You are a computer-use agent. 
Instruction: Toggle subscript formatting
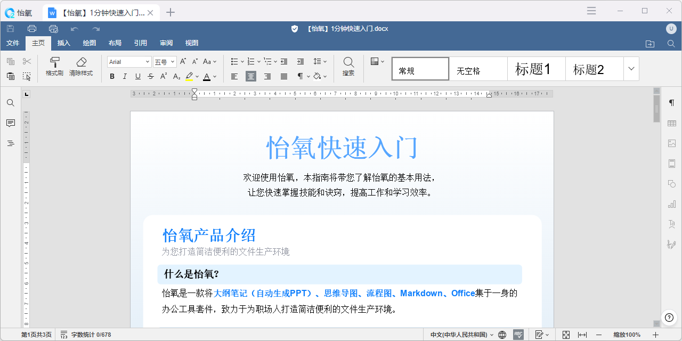(176, 76)
